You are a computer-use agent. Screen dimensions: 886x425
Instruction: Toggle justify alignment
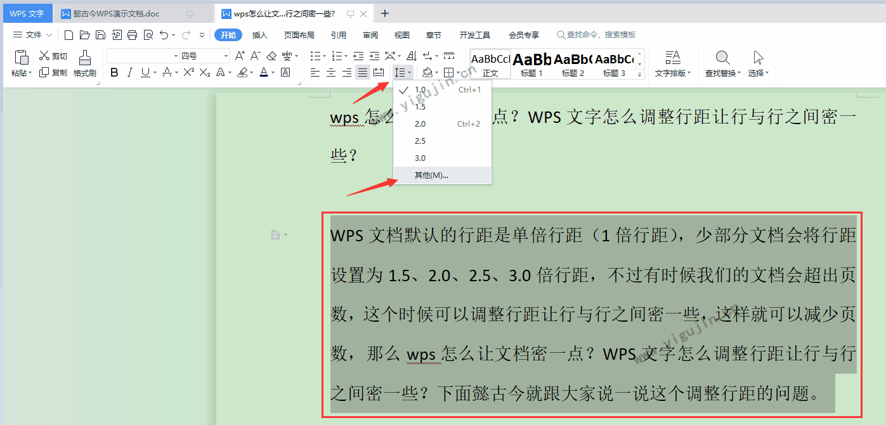click(x=363, y=73)
